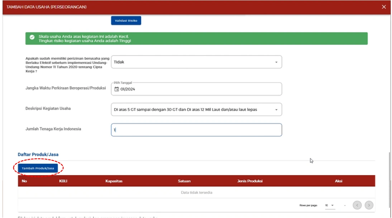Expand the Deskripsi Kegiatan Usaha dropdown

(x=196, y=110)
